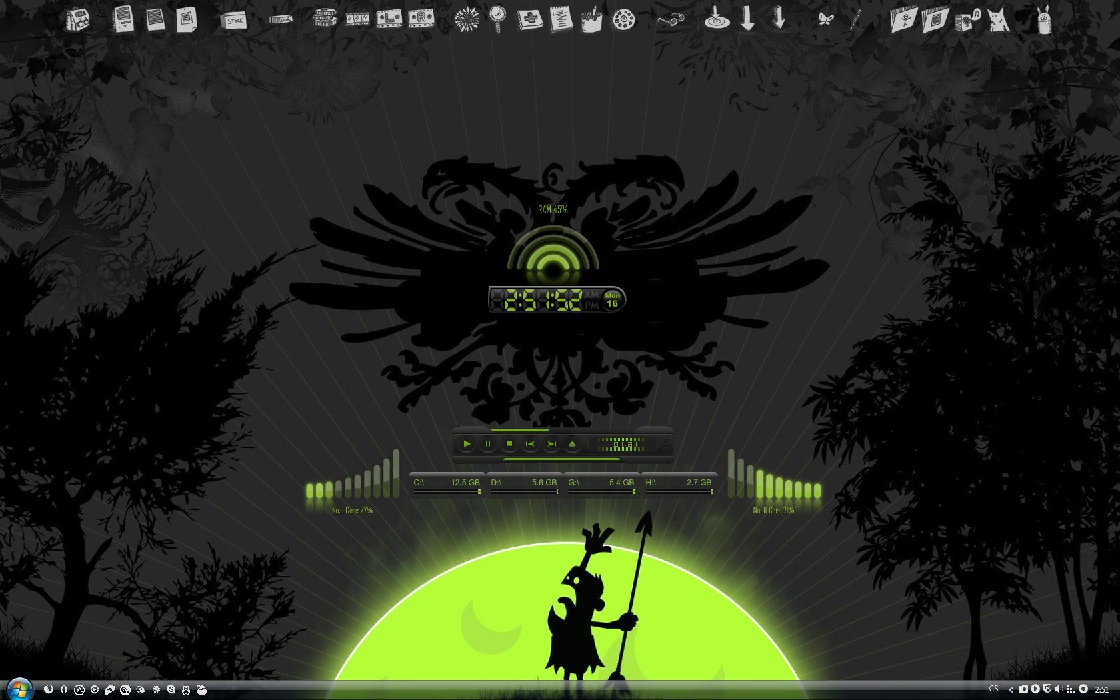Click the G:\ drive 5.4 GB meter
Viewport: 1120px width, 700px height.
coord(601,485)
